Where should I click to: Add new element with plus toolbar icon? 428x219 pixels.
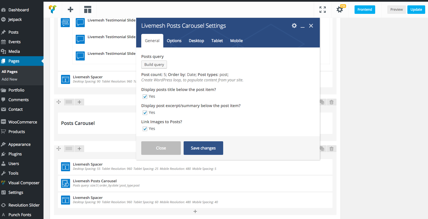pyautogui.click(x=71, y=10)
